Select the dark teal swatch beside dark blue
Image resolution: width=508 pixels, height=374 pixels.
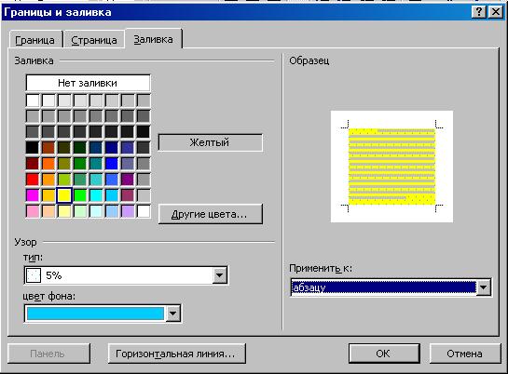click(x=96, y=148)
